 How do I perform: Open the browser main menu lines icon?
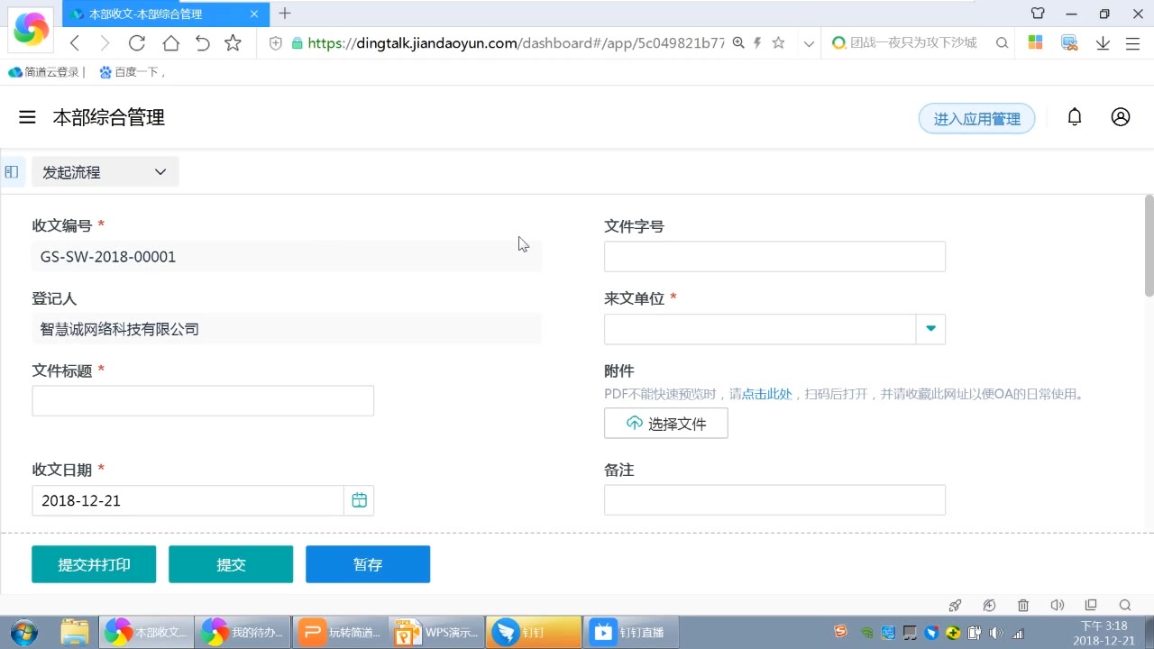click(x=1133, y=43)
